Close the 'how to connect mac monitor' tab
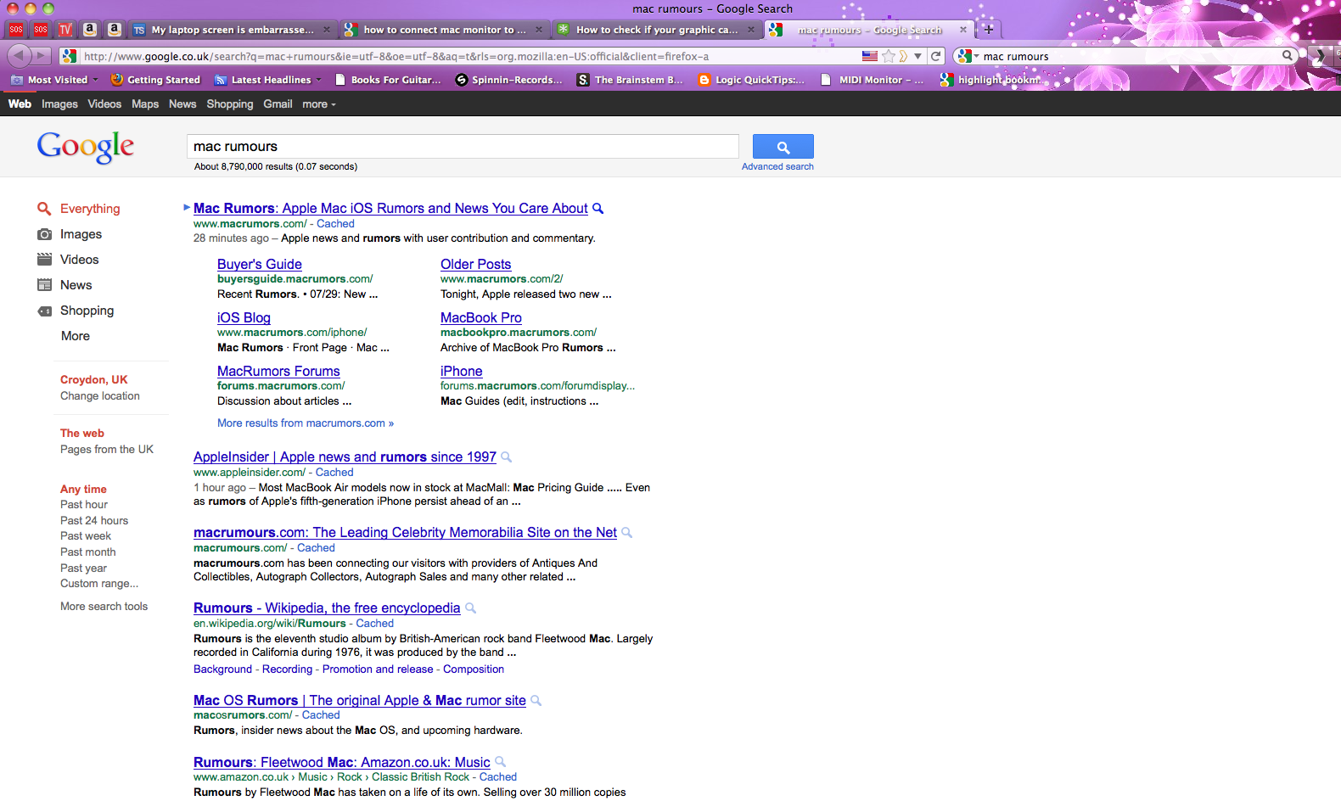1341x801 pixels. 539,30
